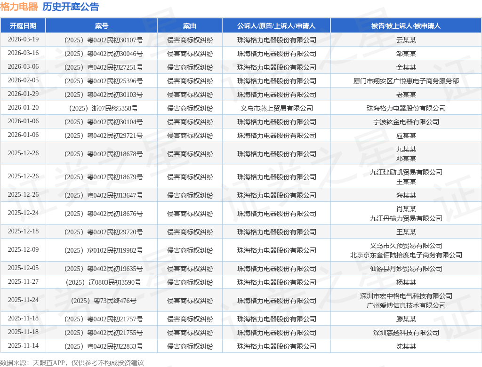The image size is (482, 367).
Task: Click defendant 义乌市久预贸易有限公司
Action: click(406, 246)
